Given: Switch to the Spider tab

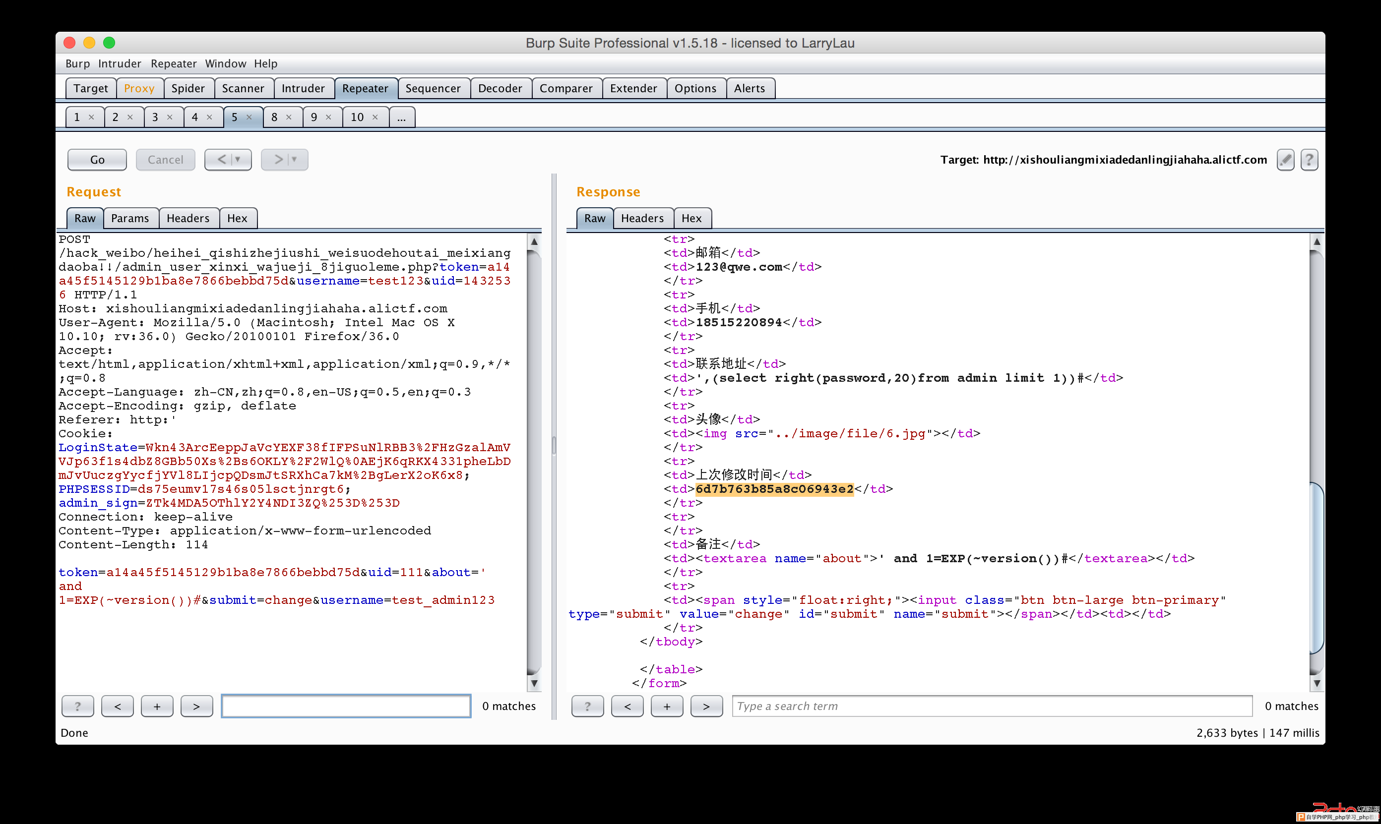Looking at the screenshot, I should [188, 88].
